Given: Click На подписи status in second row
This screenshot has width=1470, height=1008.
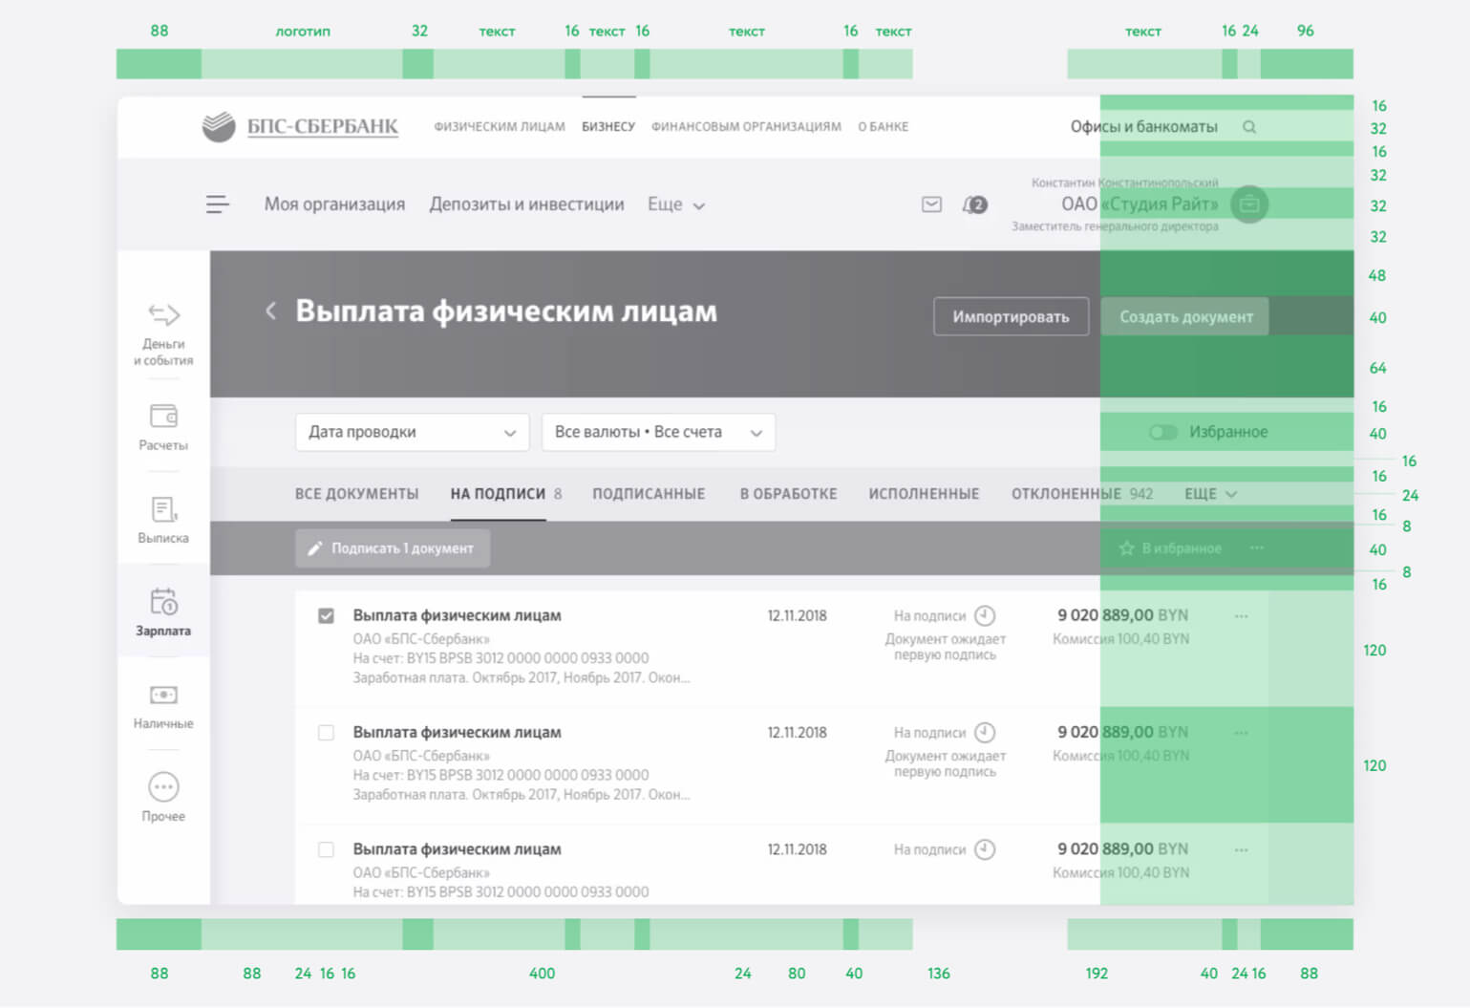Looking at the screenshot, I should point(929,733).
